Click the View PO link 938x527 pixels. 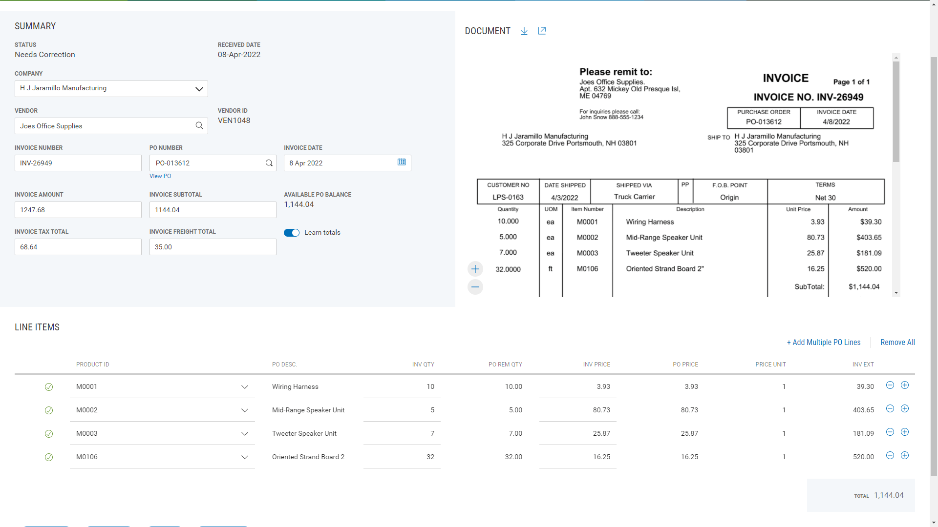tap(160, 176)
